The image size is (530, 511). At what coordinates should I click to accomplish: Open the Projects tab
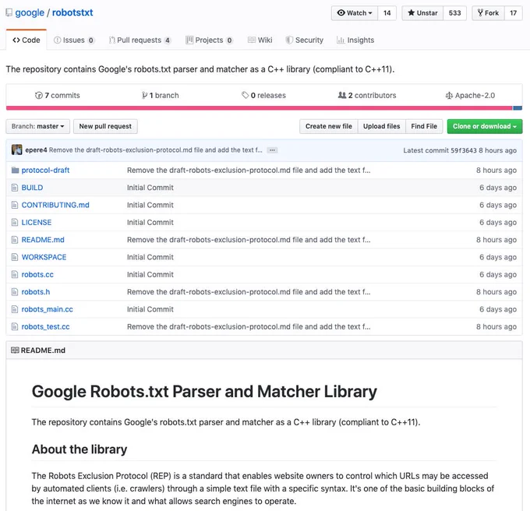[x=209, y=40]
